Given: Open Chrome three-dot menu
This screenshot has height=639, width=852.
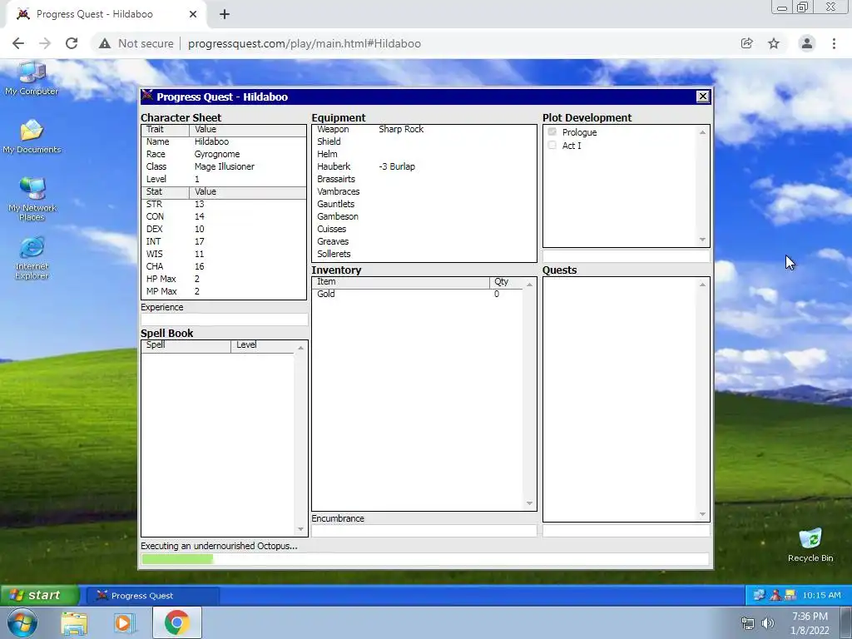Looking at the screenshot, I should [834, 43].
